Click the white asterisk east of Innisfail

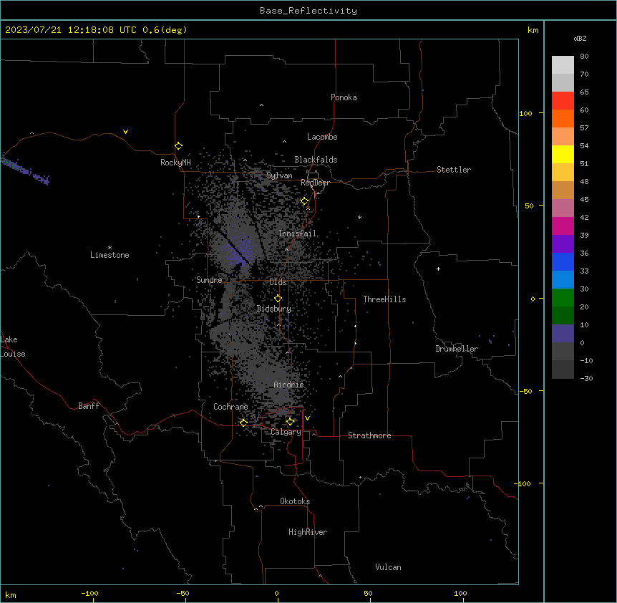pyautogui.click(x=359, y=217)
